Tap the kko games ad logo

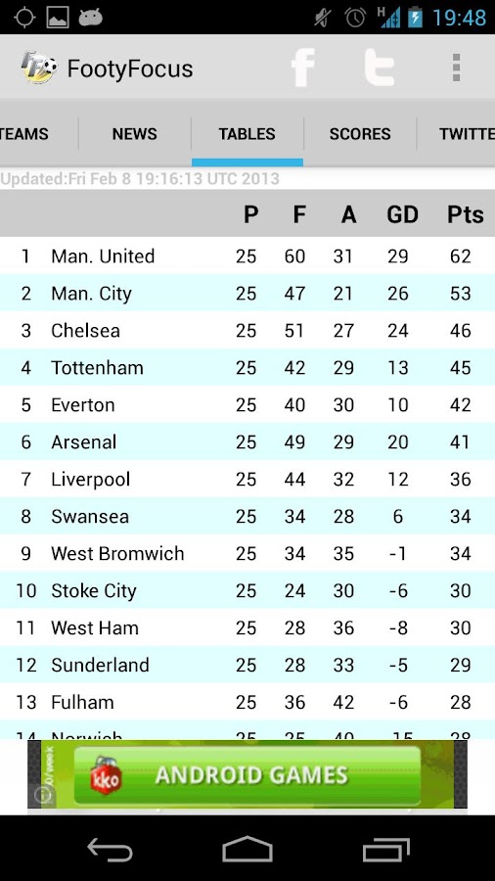coord(106,775)
